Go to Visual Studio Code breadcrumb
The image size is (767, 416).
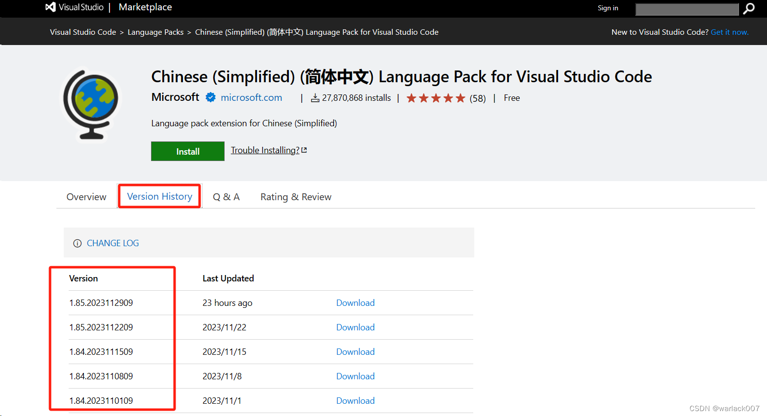click(83, 32)
